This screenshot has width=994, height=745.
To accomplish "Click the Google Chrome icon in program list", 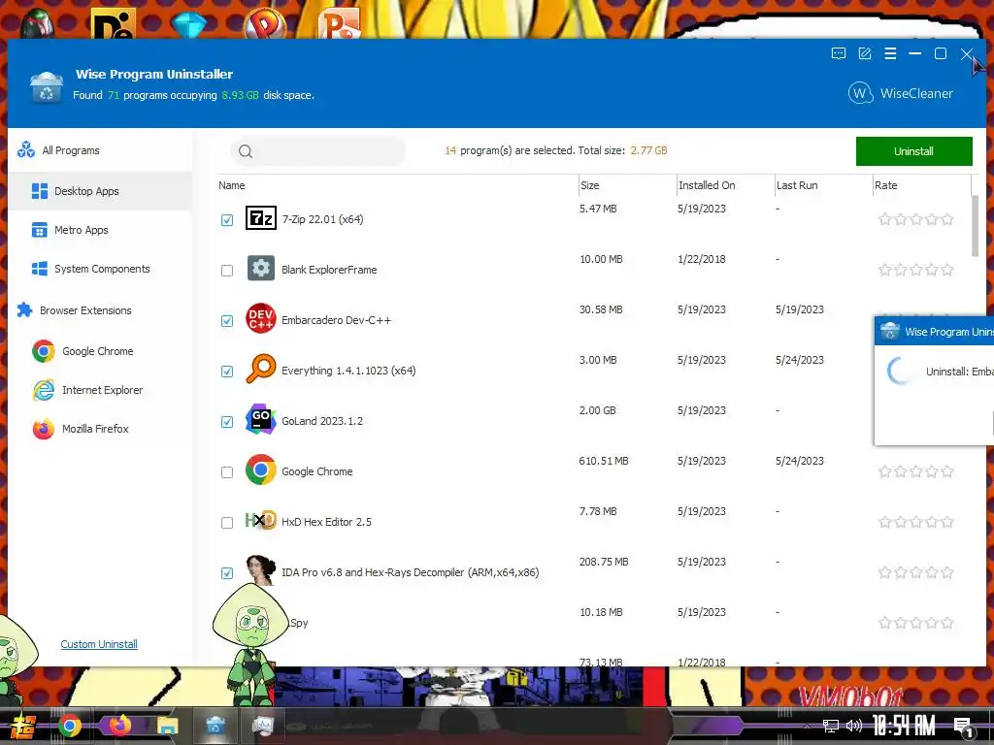I will tap(260, 470).
